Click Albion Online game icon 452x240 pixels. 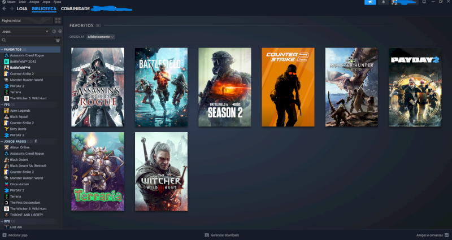pyautogui.click(x=6, y=147)
